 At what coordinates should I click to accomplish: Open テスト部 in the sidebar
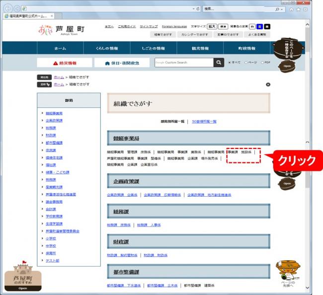point(52,261)
